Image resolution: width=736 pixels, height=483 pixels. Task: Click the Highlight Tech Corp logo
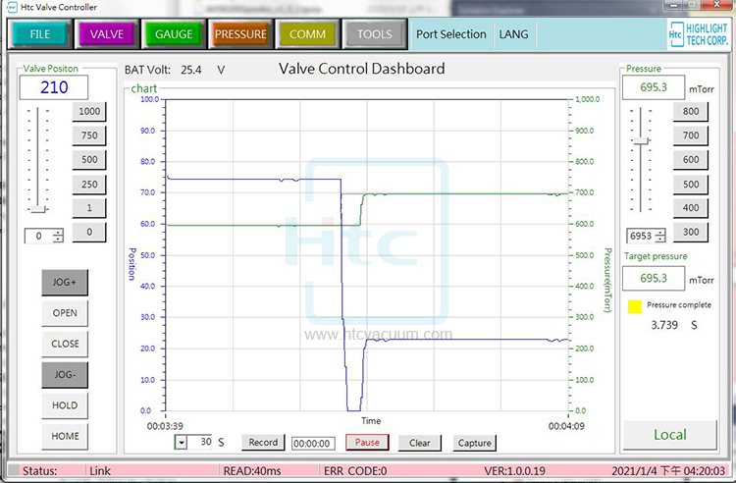pyautogui.click(x=699, y=34)
